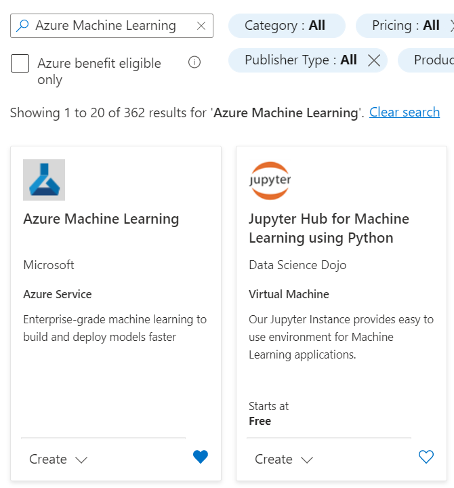Favorite the Jupyter Hub offering

[x=426, y=457]
